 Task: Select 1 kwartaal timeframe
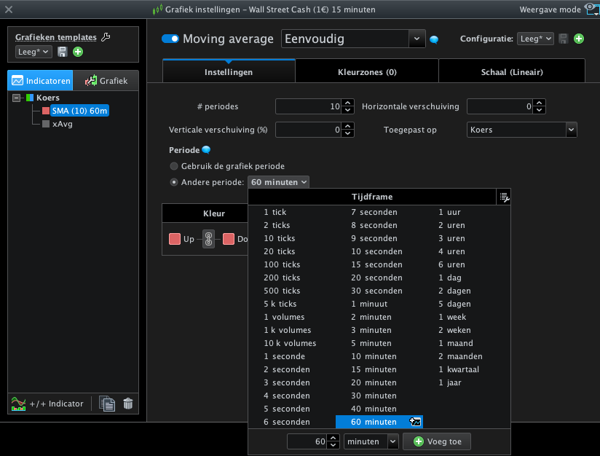pyautogui.click(x=459, y=369)
